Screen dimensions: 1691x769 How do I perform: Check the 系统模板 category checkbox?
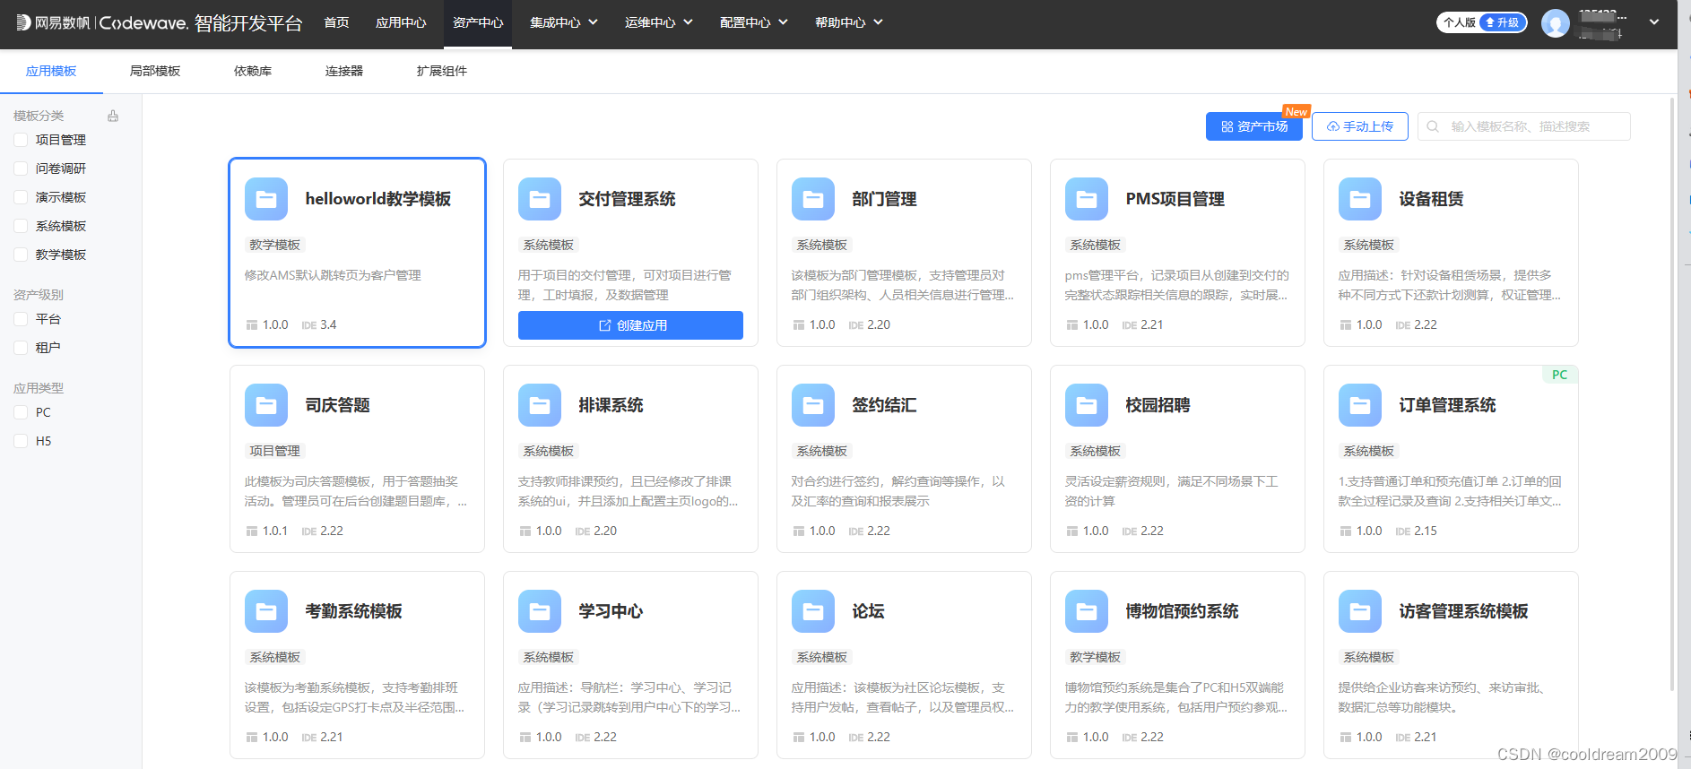(21, 226)
